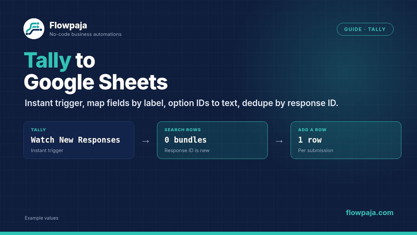
Task: Click the TALLY label in the first card
Action: tap(38, 130)
